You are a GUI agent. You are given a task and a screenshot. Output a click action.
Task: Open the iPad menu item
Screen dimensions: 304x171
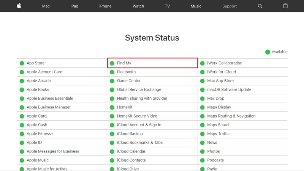[x=74, y=6]
